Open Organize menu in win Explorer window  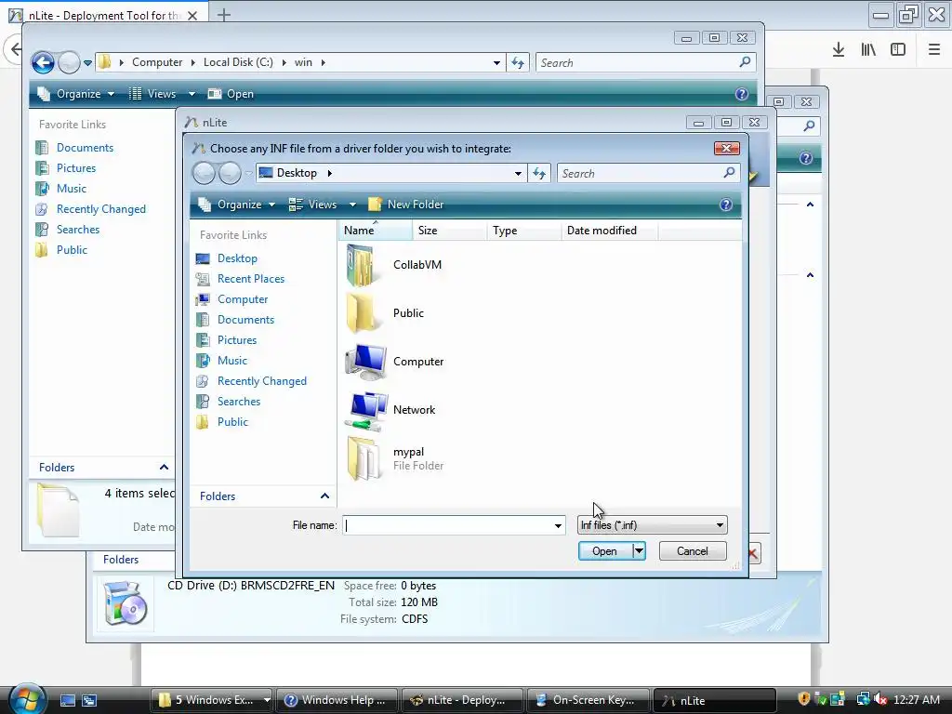pos(76,94)
